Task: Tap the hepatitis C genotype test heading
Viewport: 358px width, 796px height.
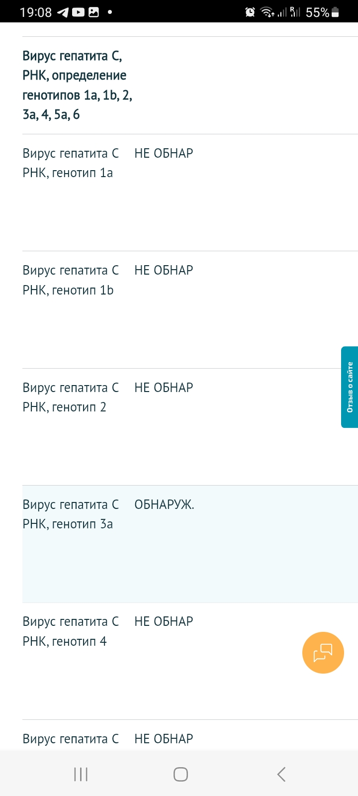Action: [77, 85]
